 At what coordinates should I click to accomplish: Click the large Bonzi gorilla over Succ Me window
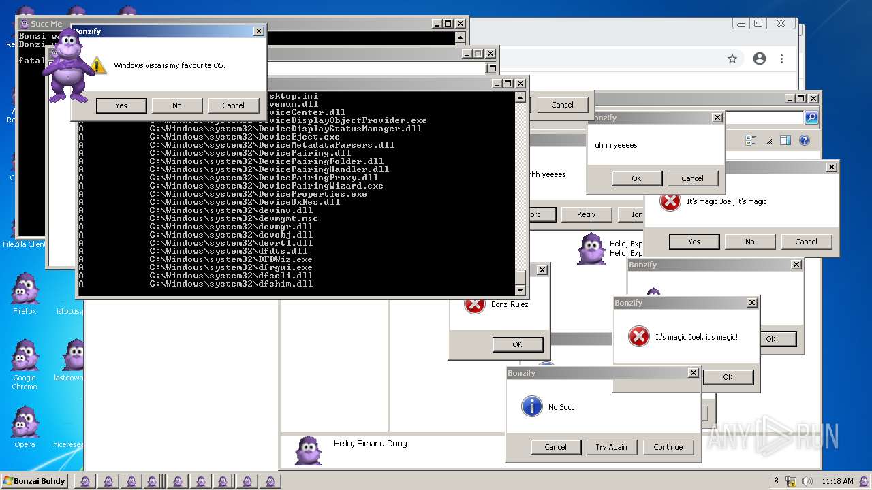click(67, 65)
